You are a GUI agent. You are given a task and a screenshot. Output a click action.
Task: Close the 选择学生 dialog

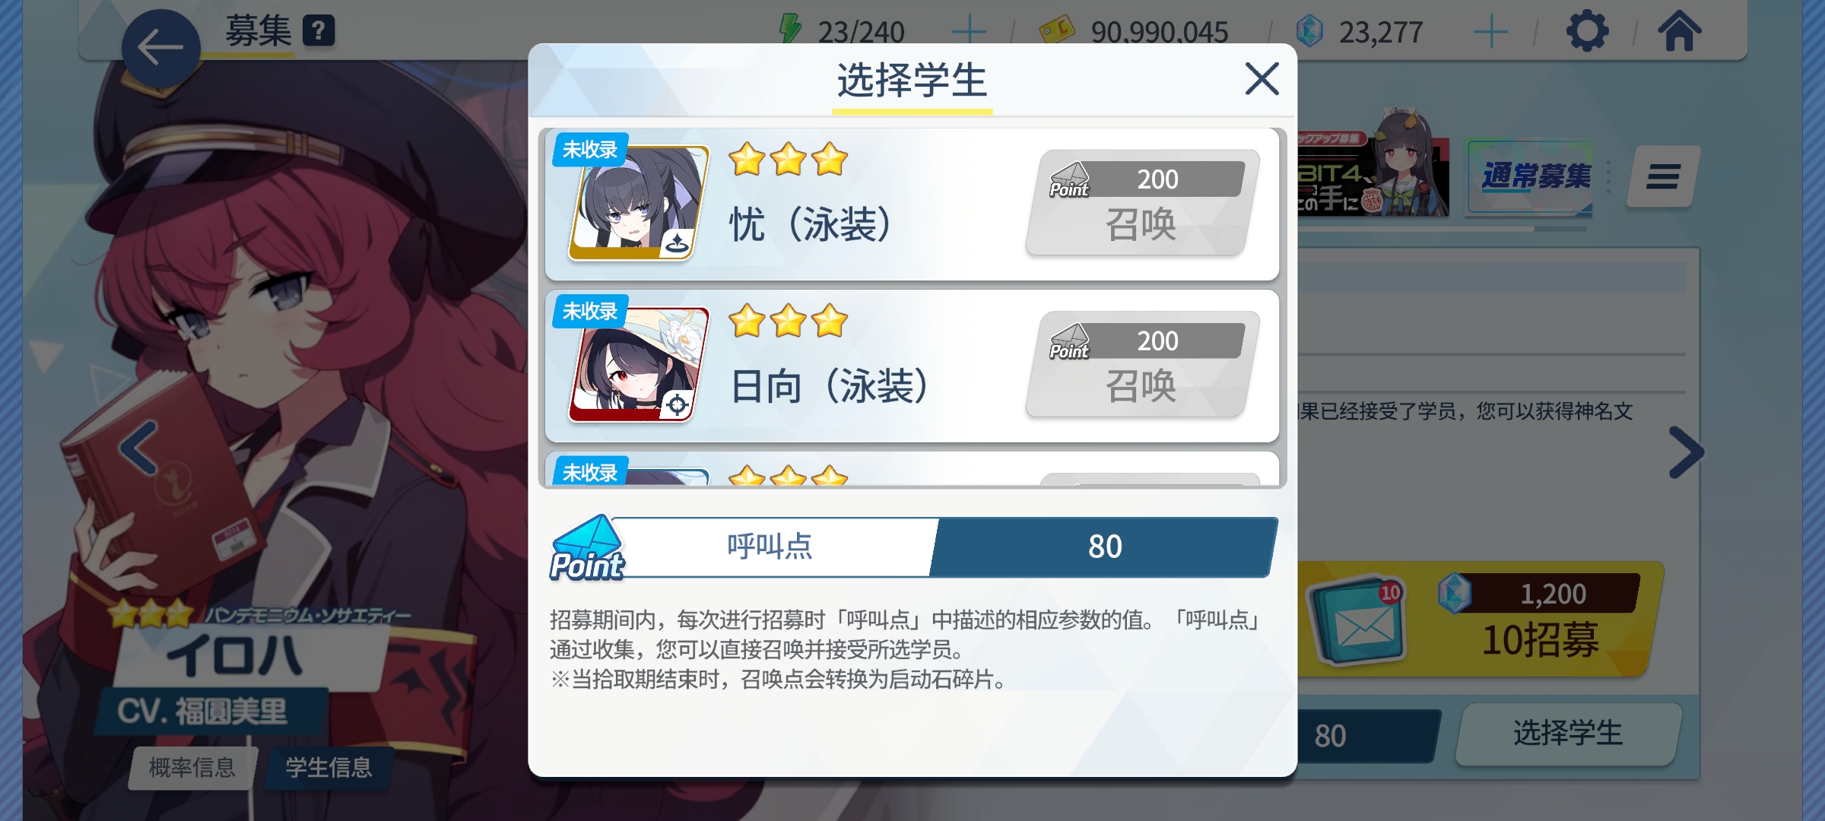click(1262, 78)
